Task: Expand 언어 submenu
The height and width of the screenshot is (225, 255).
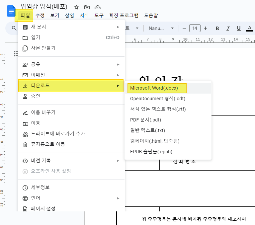Action: click(x=71, y=198)
